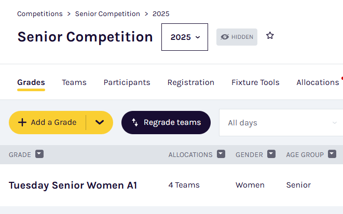
Task: Navigate to Competitions breadcrumb link
Action: coord(40,14)
